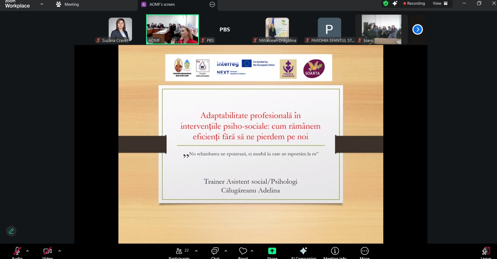Viewport: 497px width, 259px height.
Task: Unmute microphone with the Audio button
Action: point(17,251)
